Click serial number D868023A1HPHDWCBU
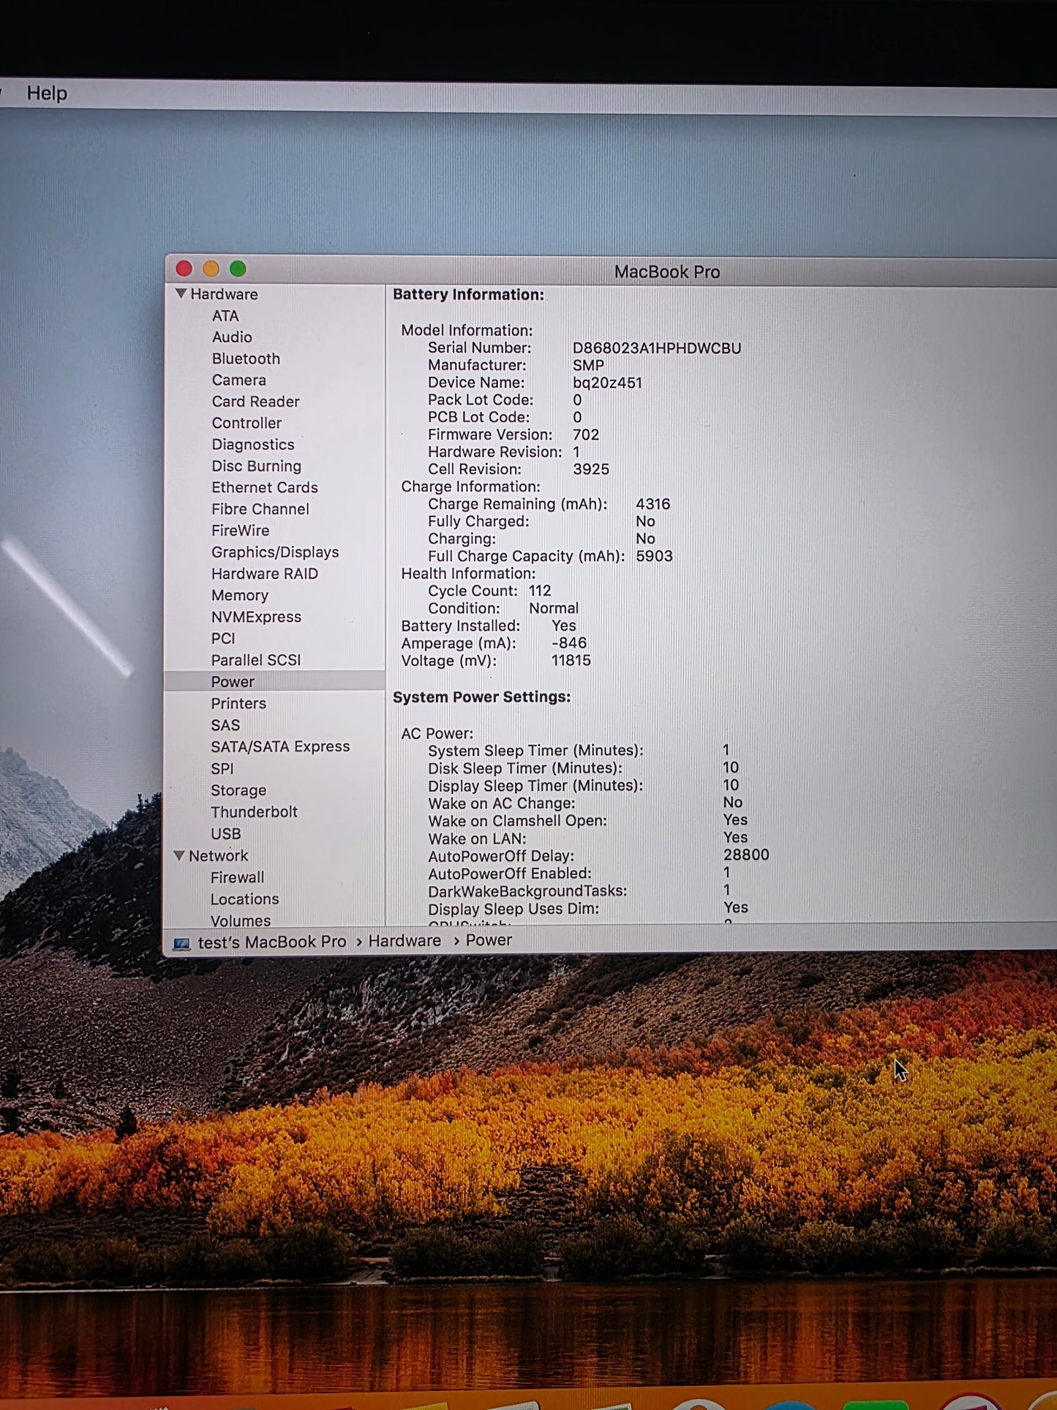Viewport: 1057px width, 1410px height. click(x=657, y=348)
